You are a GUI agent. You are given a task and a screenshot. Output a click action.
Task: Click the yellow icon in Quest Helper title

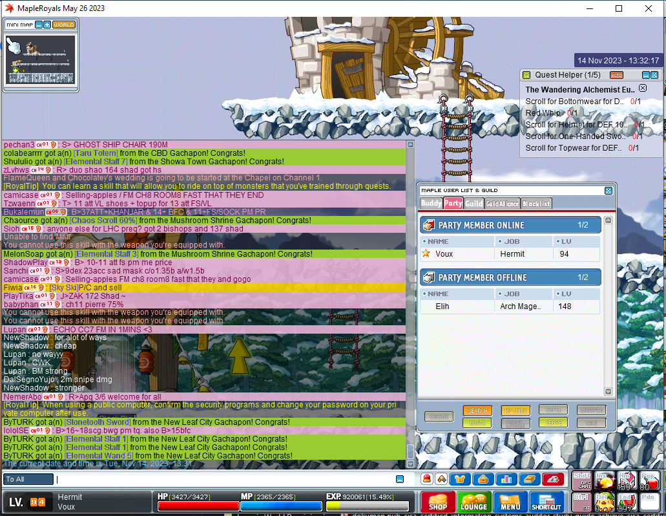coord(526,75)
